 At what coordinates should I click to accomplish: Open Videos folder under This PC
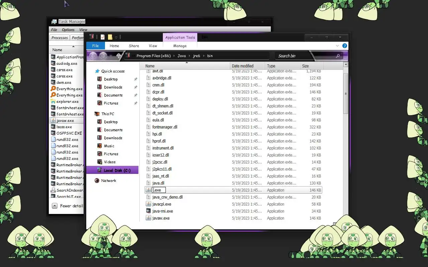point(110,162)
